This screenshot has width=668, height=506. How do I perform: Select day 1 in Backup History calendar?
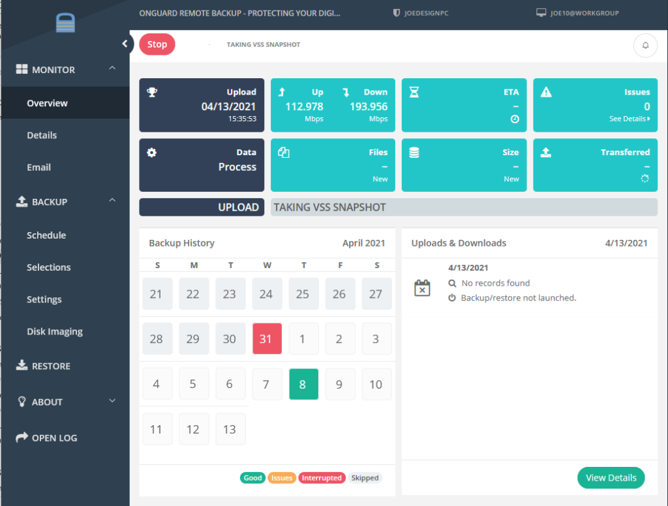pos(304,338)
